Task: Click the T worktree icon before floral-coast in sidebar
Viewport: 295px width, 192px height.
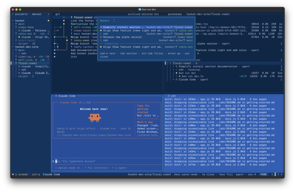Action: pyautogui.click(x=16, y=63)
